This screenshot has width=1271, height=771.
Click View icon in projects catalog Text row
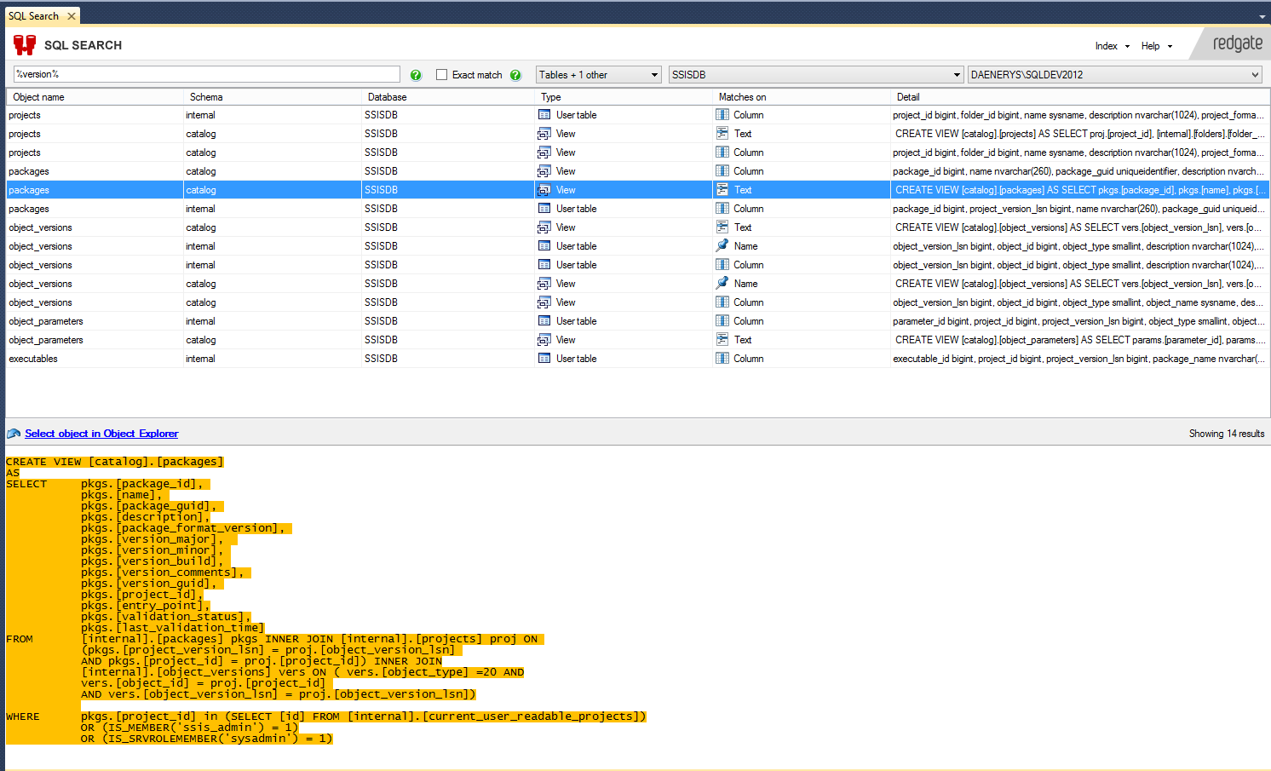pyautogui.click(x=544, y=134)
